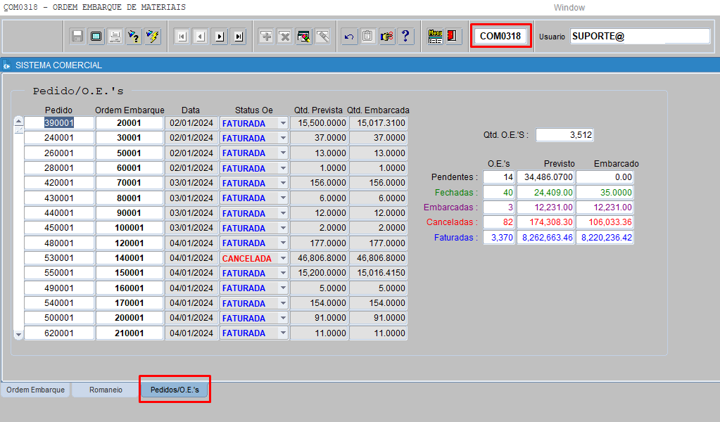Click the execute query lightning icon
Image resolution: width=720 pixels, height=422 pixels.
tap(153, 37)
